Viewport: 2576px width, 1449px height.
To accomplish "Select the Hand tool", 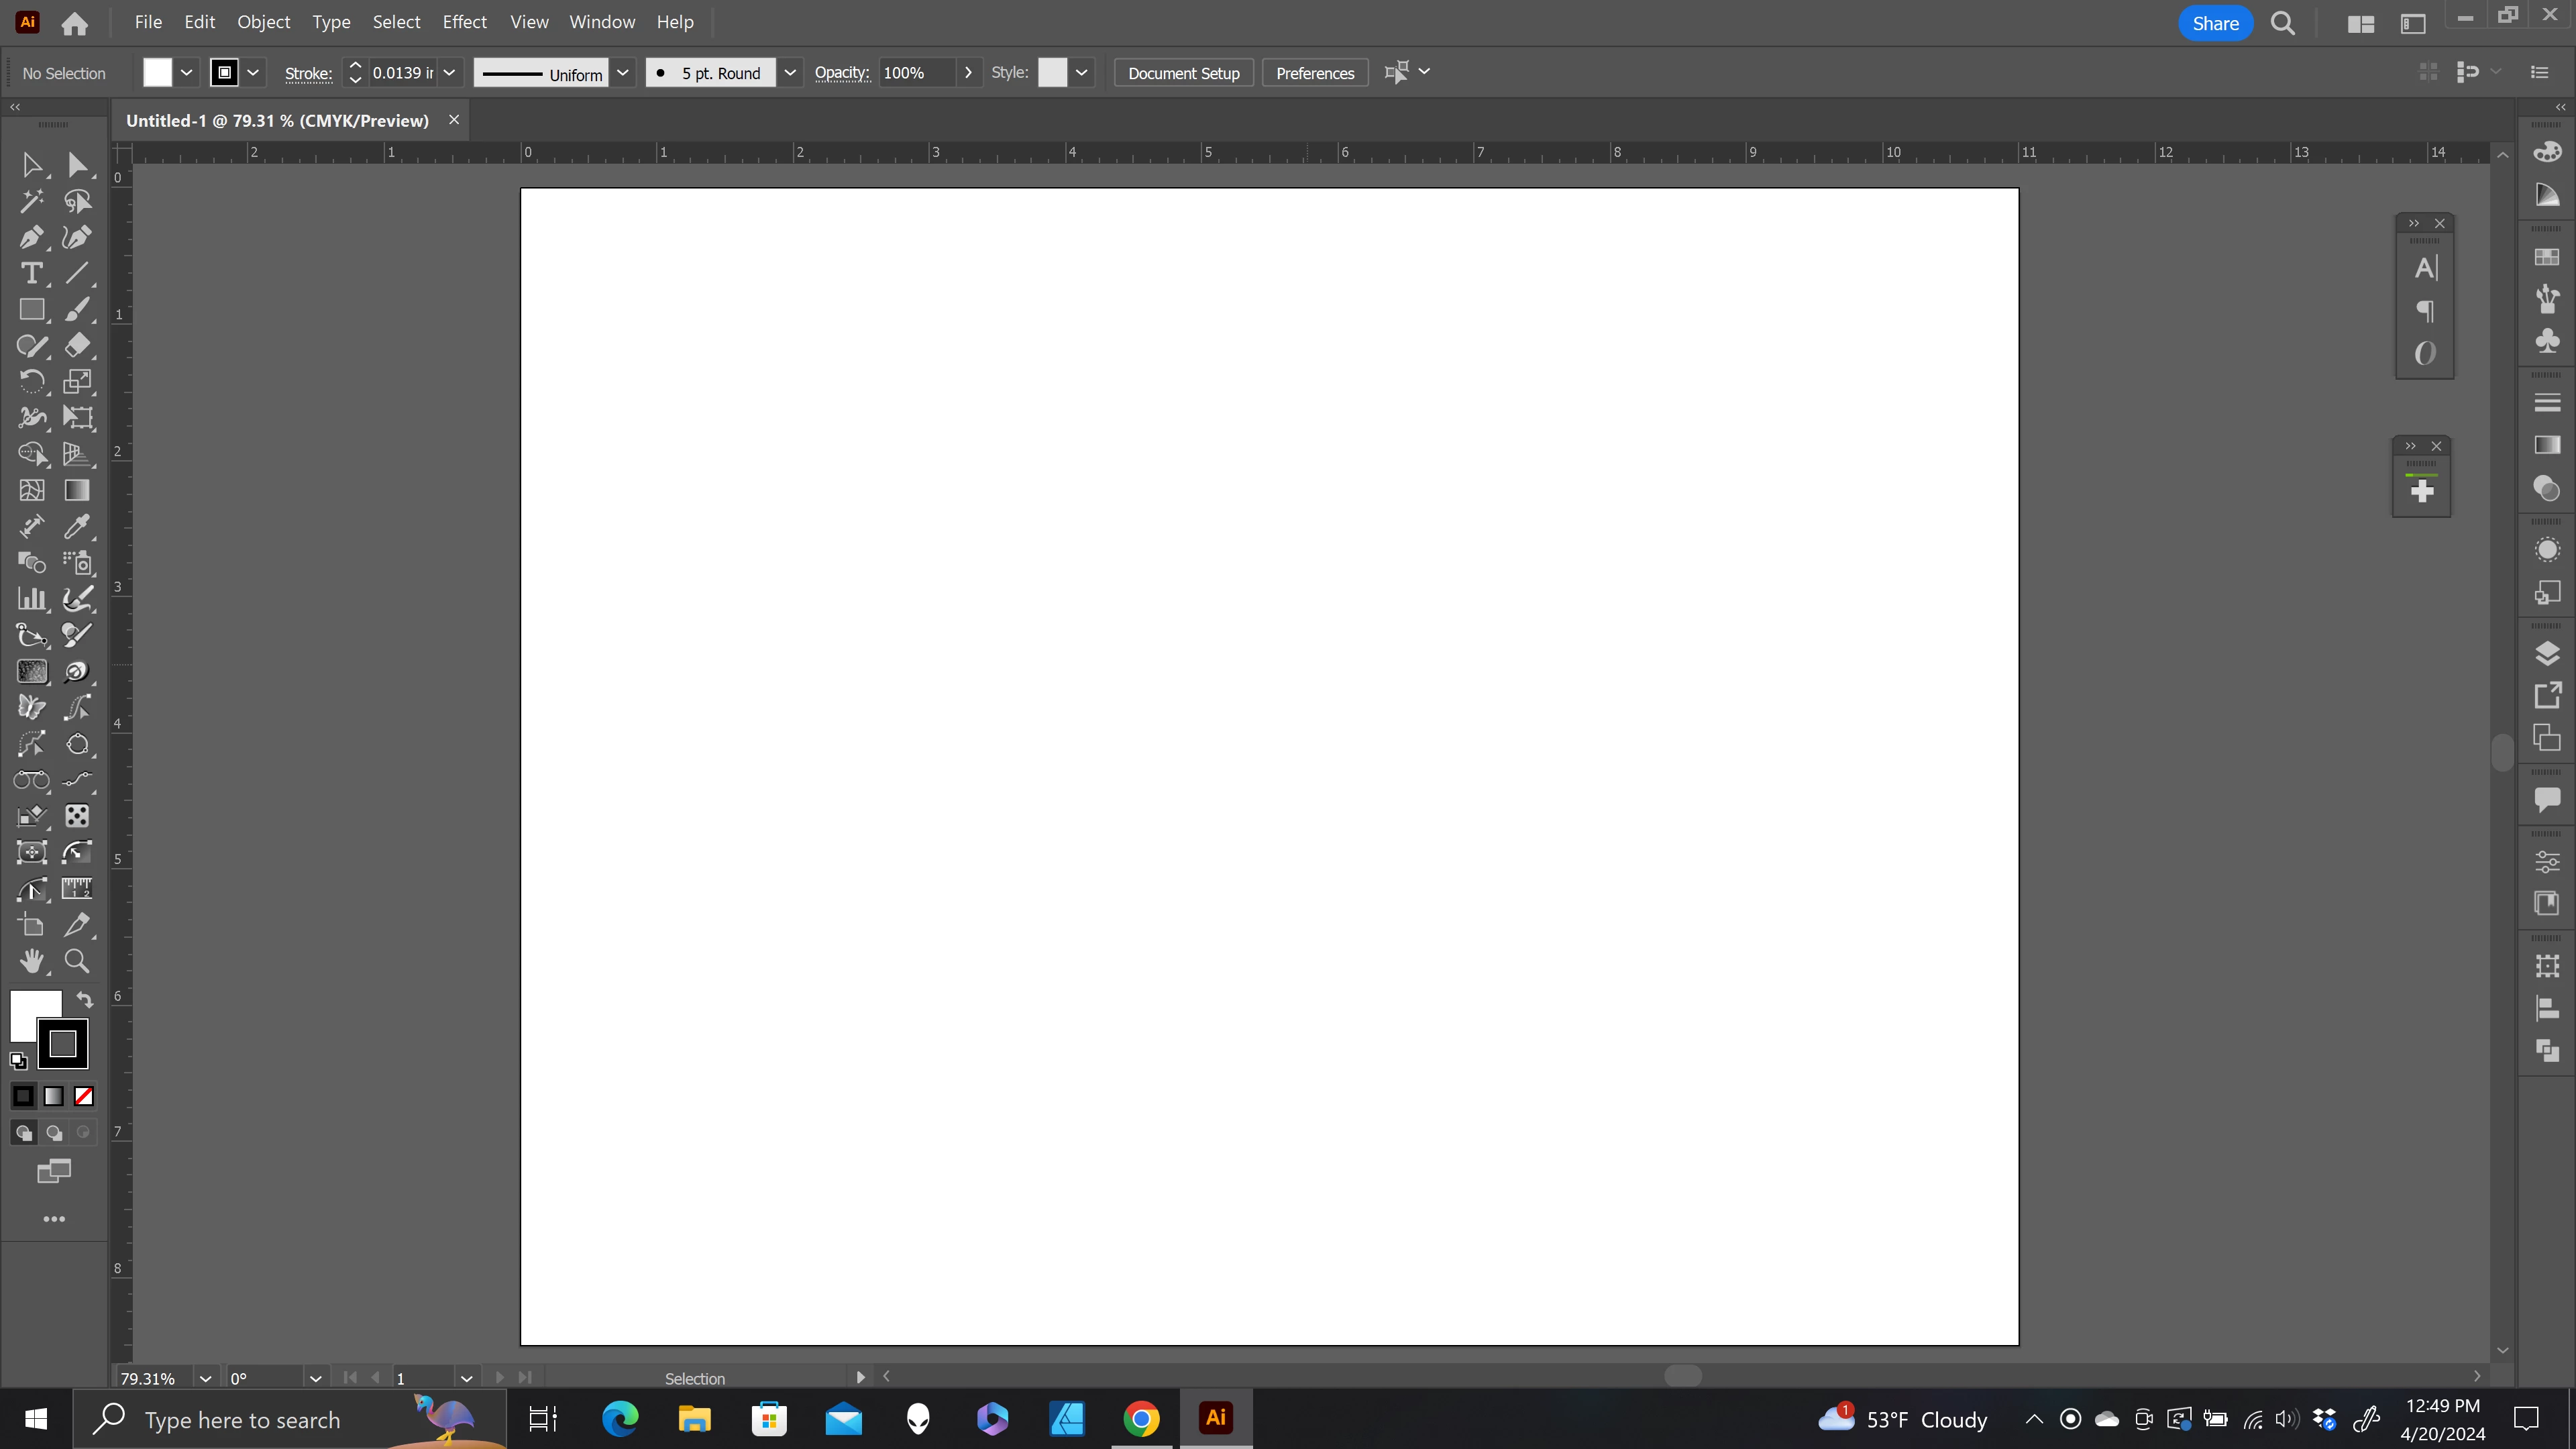I will (x=31, y=961).
